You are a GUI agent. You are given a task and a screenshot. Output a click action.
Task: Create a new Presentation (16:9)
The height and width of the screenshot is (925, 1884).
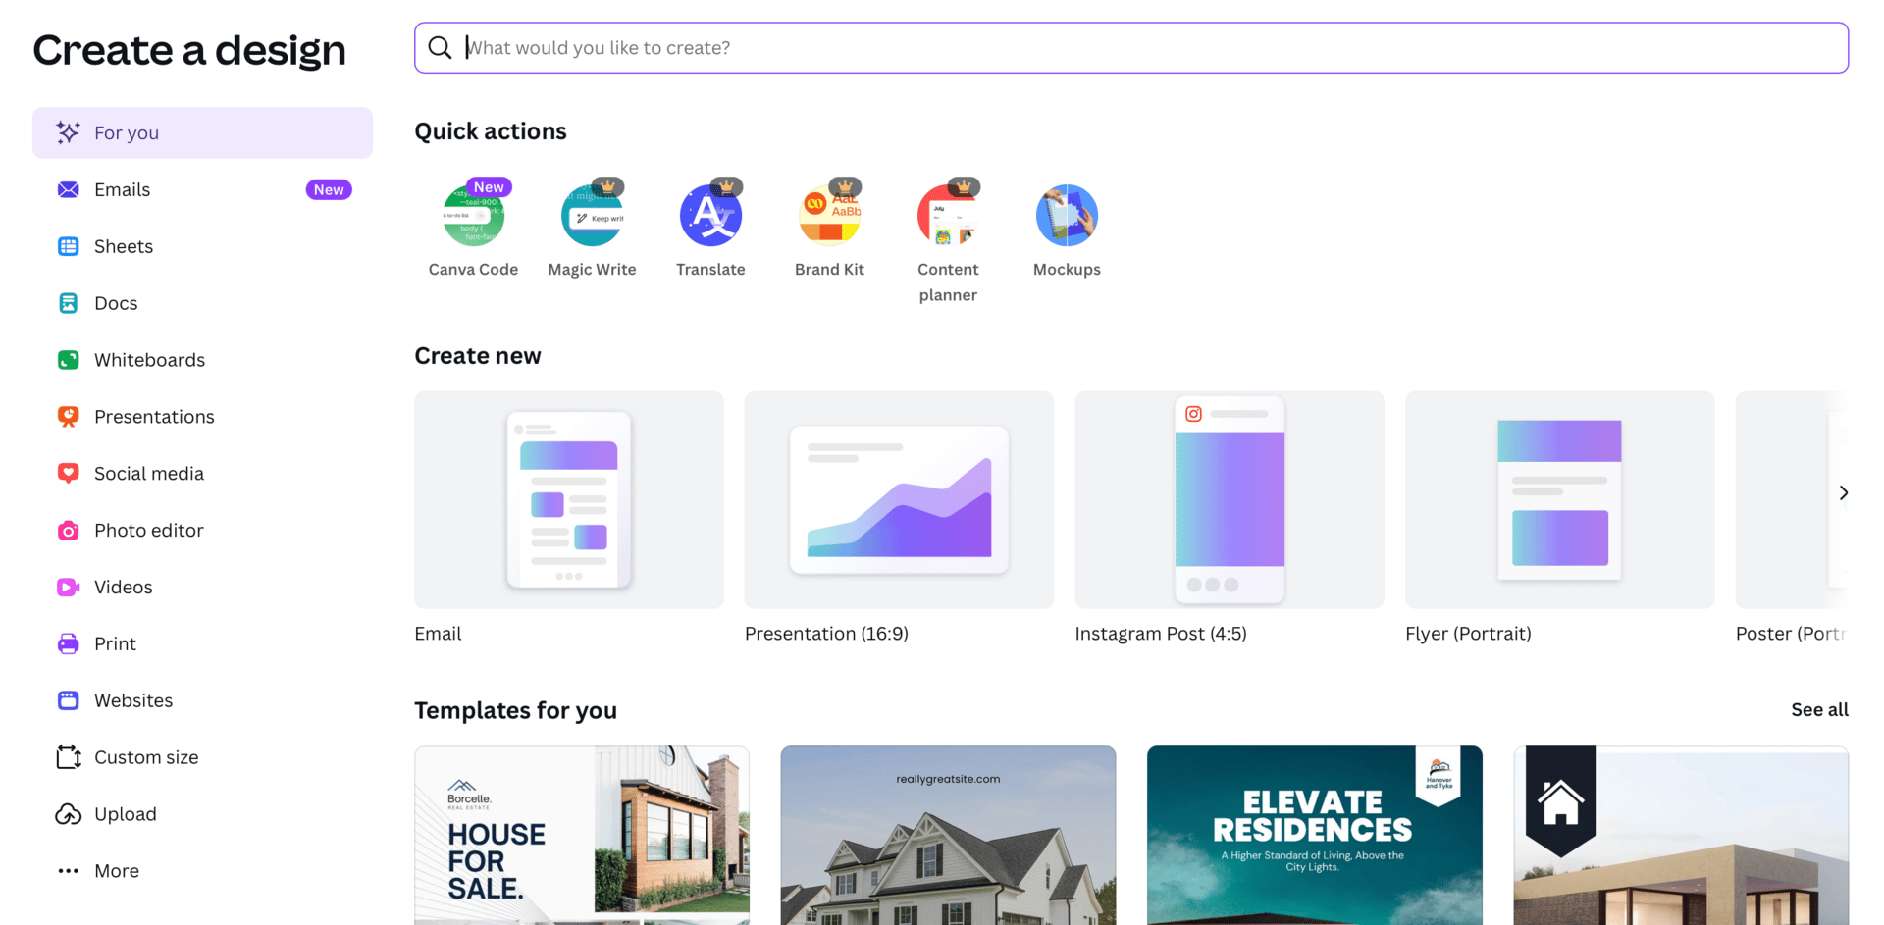click(x=899, y=500)
